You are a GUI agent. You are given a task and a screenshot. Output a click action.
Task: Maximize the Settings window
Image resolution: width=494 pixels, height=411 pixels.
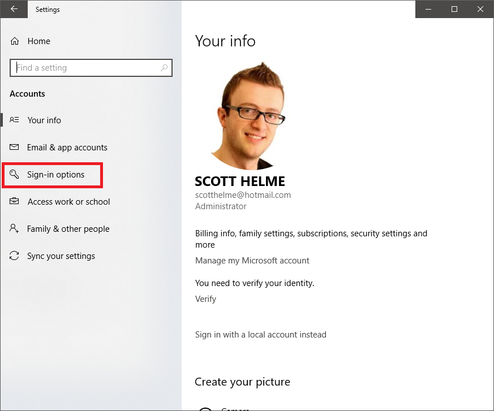(454, 9)
